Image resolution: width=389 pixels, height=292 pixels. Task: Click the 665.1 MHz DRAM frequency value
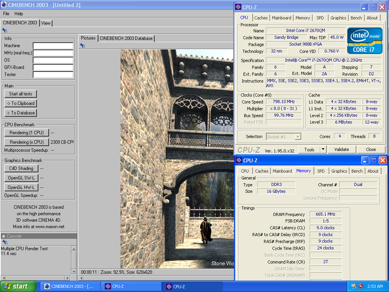[x=326, y=214]
